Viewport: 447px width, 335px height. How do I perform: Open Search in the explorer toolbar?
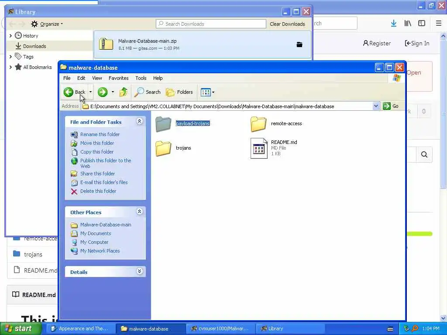coord(147,92)
